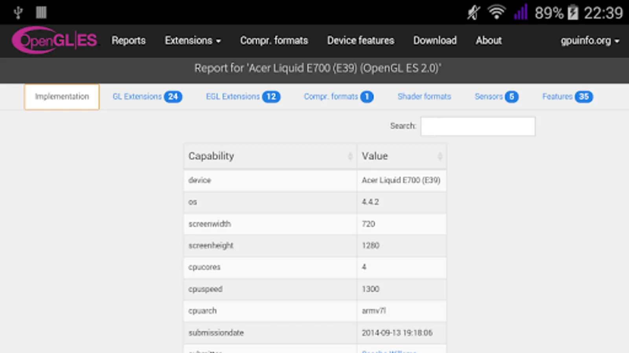Focus the Search input field

tap(478, 126)
